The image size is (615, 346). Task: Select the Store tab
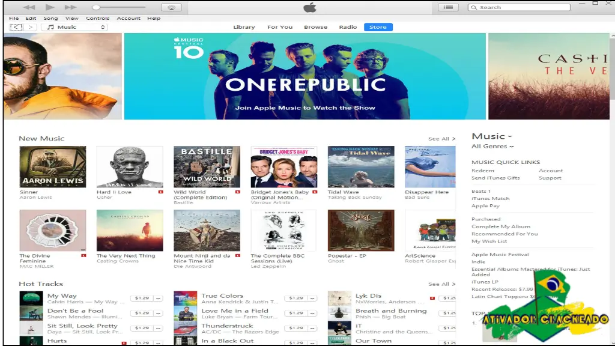tap(378, 27)
